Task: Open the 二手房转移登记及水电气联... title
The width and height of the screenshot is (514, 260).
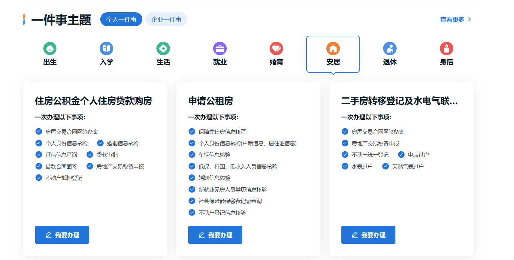Action: 400,101
